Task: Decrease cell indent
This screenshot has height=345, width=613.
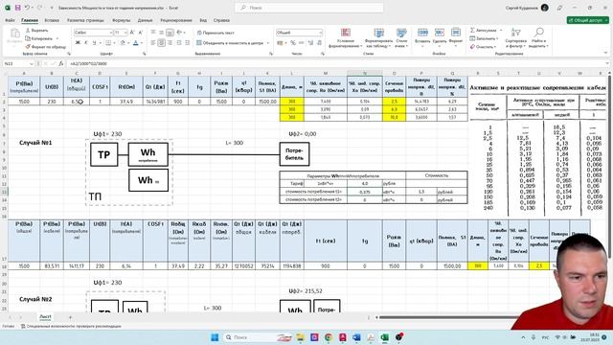Action: click(179, 42)
